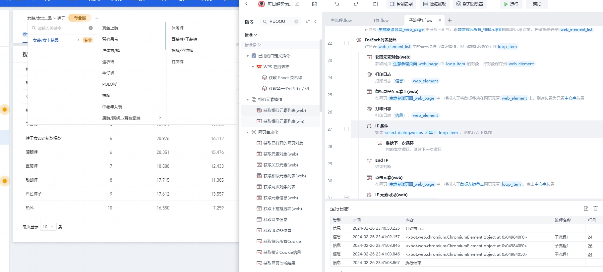Collapse 网页自动化 tree node
Screen dimensions: 603x272
point(247,132)
